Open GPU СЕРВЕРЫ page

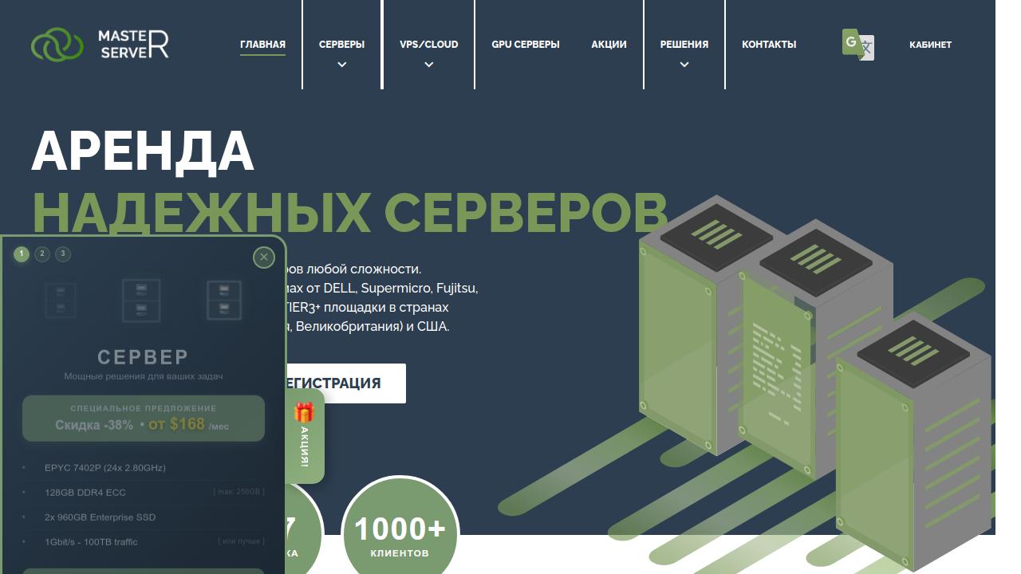click(526, 45)
